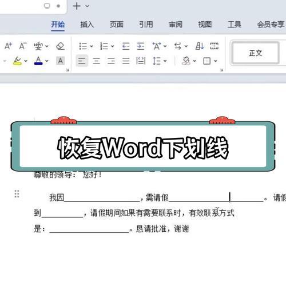
Task: Clear formatting with the eraser icon
Action: pyautogui.click(x=60, y=46)
